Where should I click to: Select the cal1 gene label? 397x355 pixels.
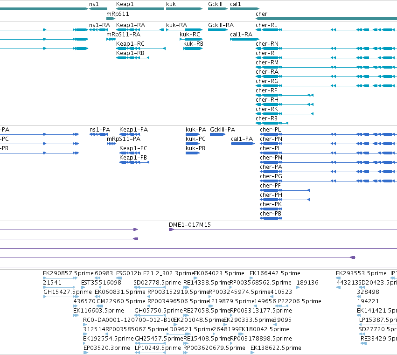tap(236, 4)
